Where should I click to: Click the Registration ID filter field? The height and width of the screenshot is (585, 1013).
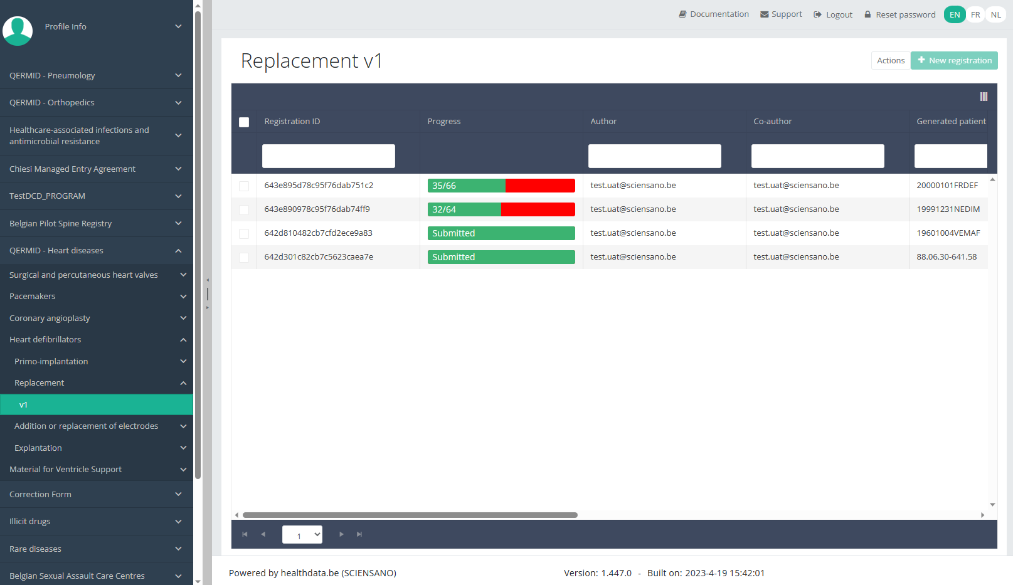(x=329, y=156)
